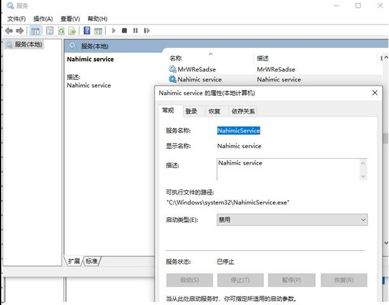Click the Forward arrow toolbar icon
The height and width of the screenshot is (305, 389).
point(20,31)
